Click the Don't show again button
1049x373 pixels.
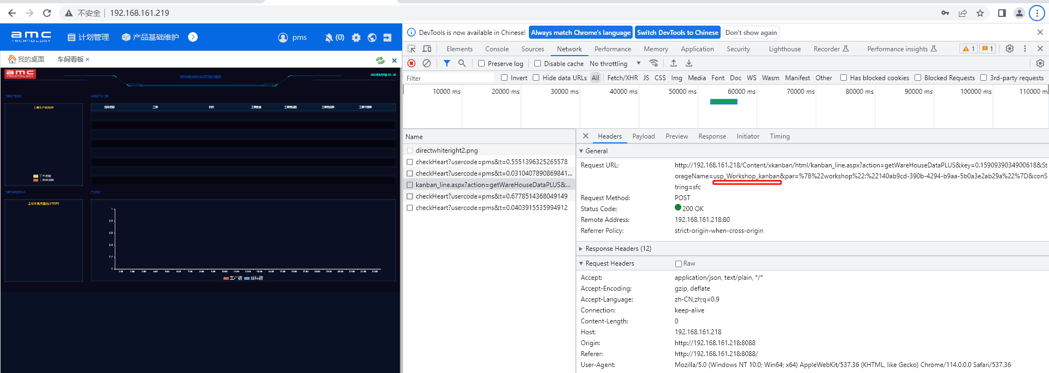pos(751,33)
